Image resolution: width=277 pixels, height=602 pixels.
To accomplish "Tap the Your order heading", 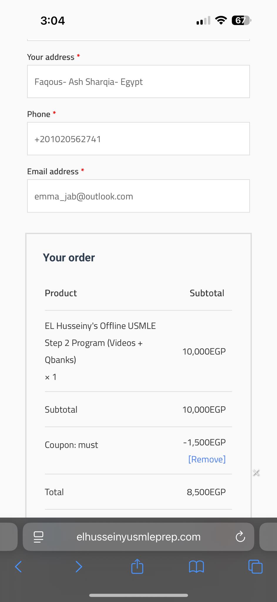I will 69,257.
